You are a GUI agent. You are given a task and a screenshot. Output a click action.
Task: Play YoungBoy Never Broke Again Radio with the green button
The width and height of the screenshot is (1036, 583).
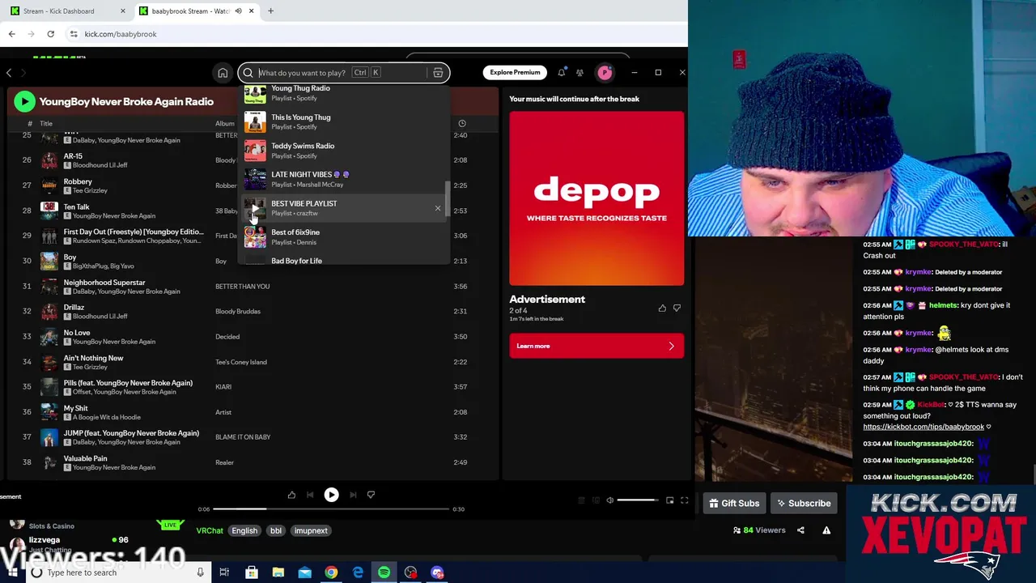click(x=24, y=101)
